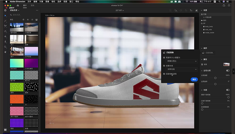Select the camera item in scene
235x134 pixels.
pyautogui.click(x=204, y=20)
